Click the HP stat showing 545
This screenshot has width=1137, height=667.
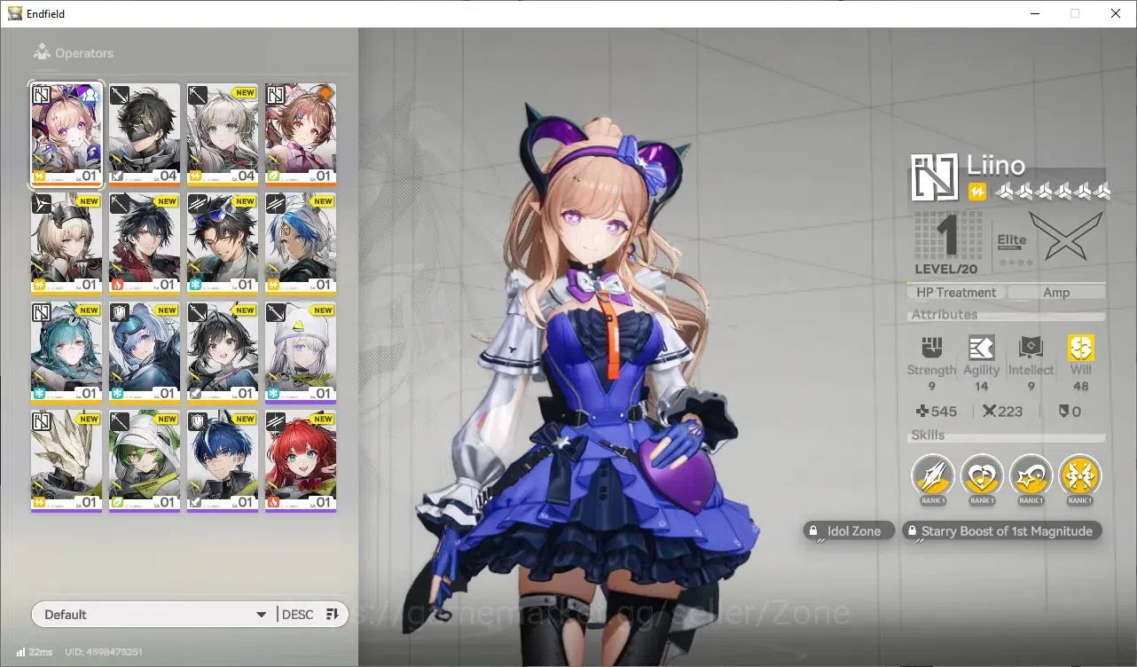pos(937,412)
